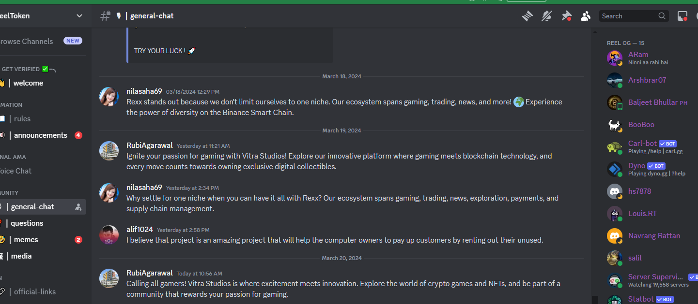Image resolution: width=698 pixels, height=304 pixels.
Task: Focus the Search input field
Action: point(628,16)
